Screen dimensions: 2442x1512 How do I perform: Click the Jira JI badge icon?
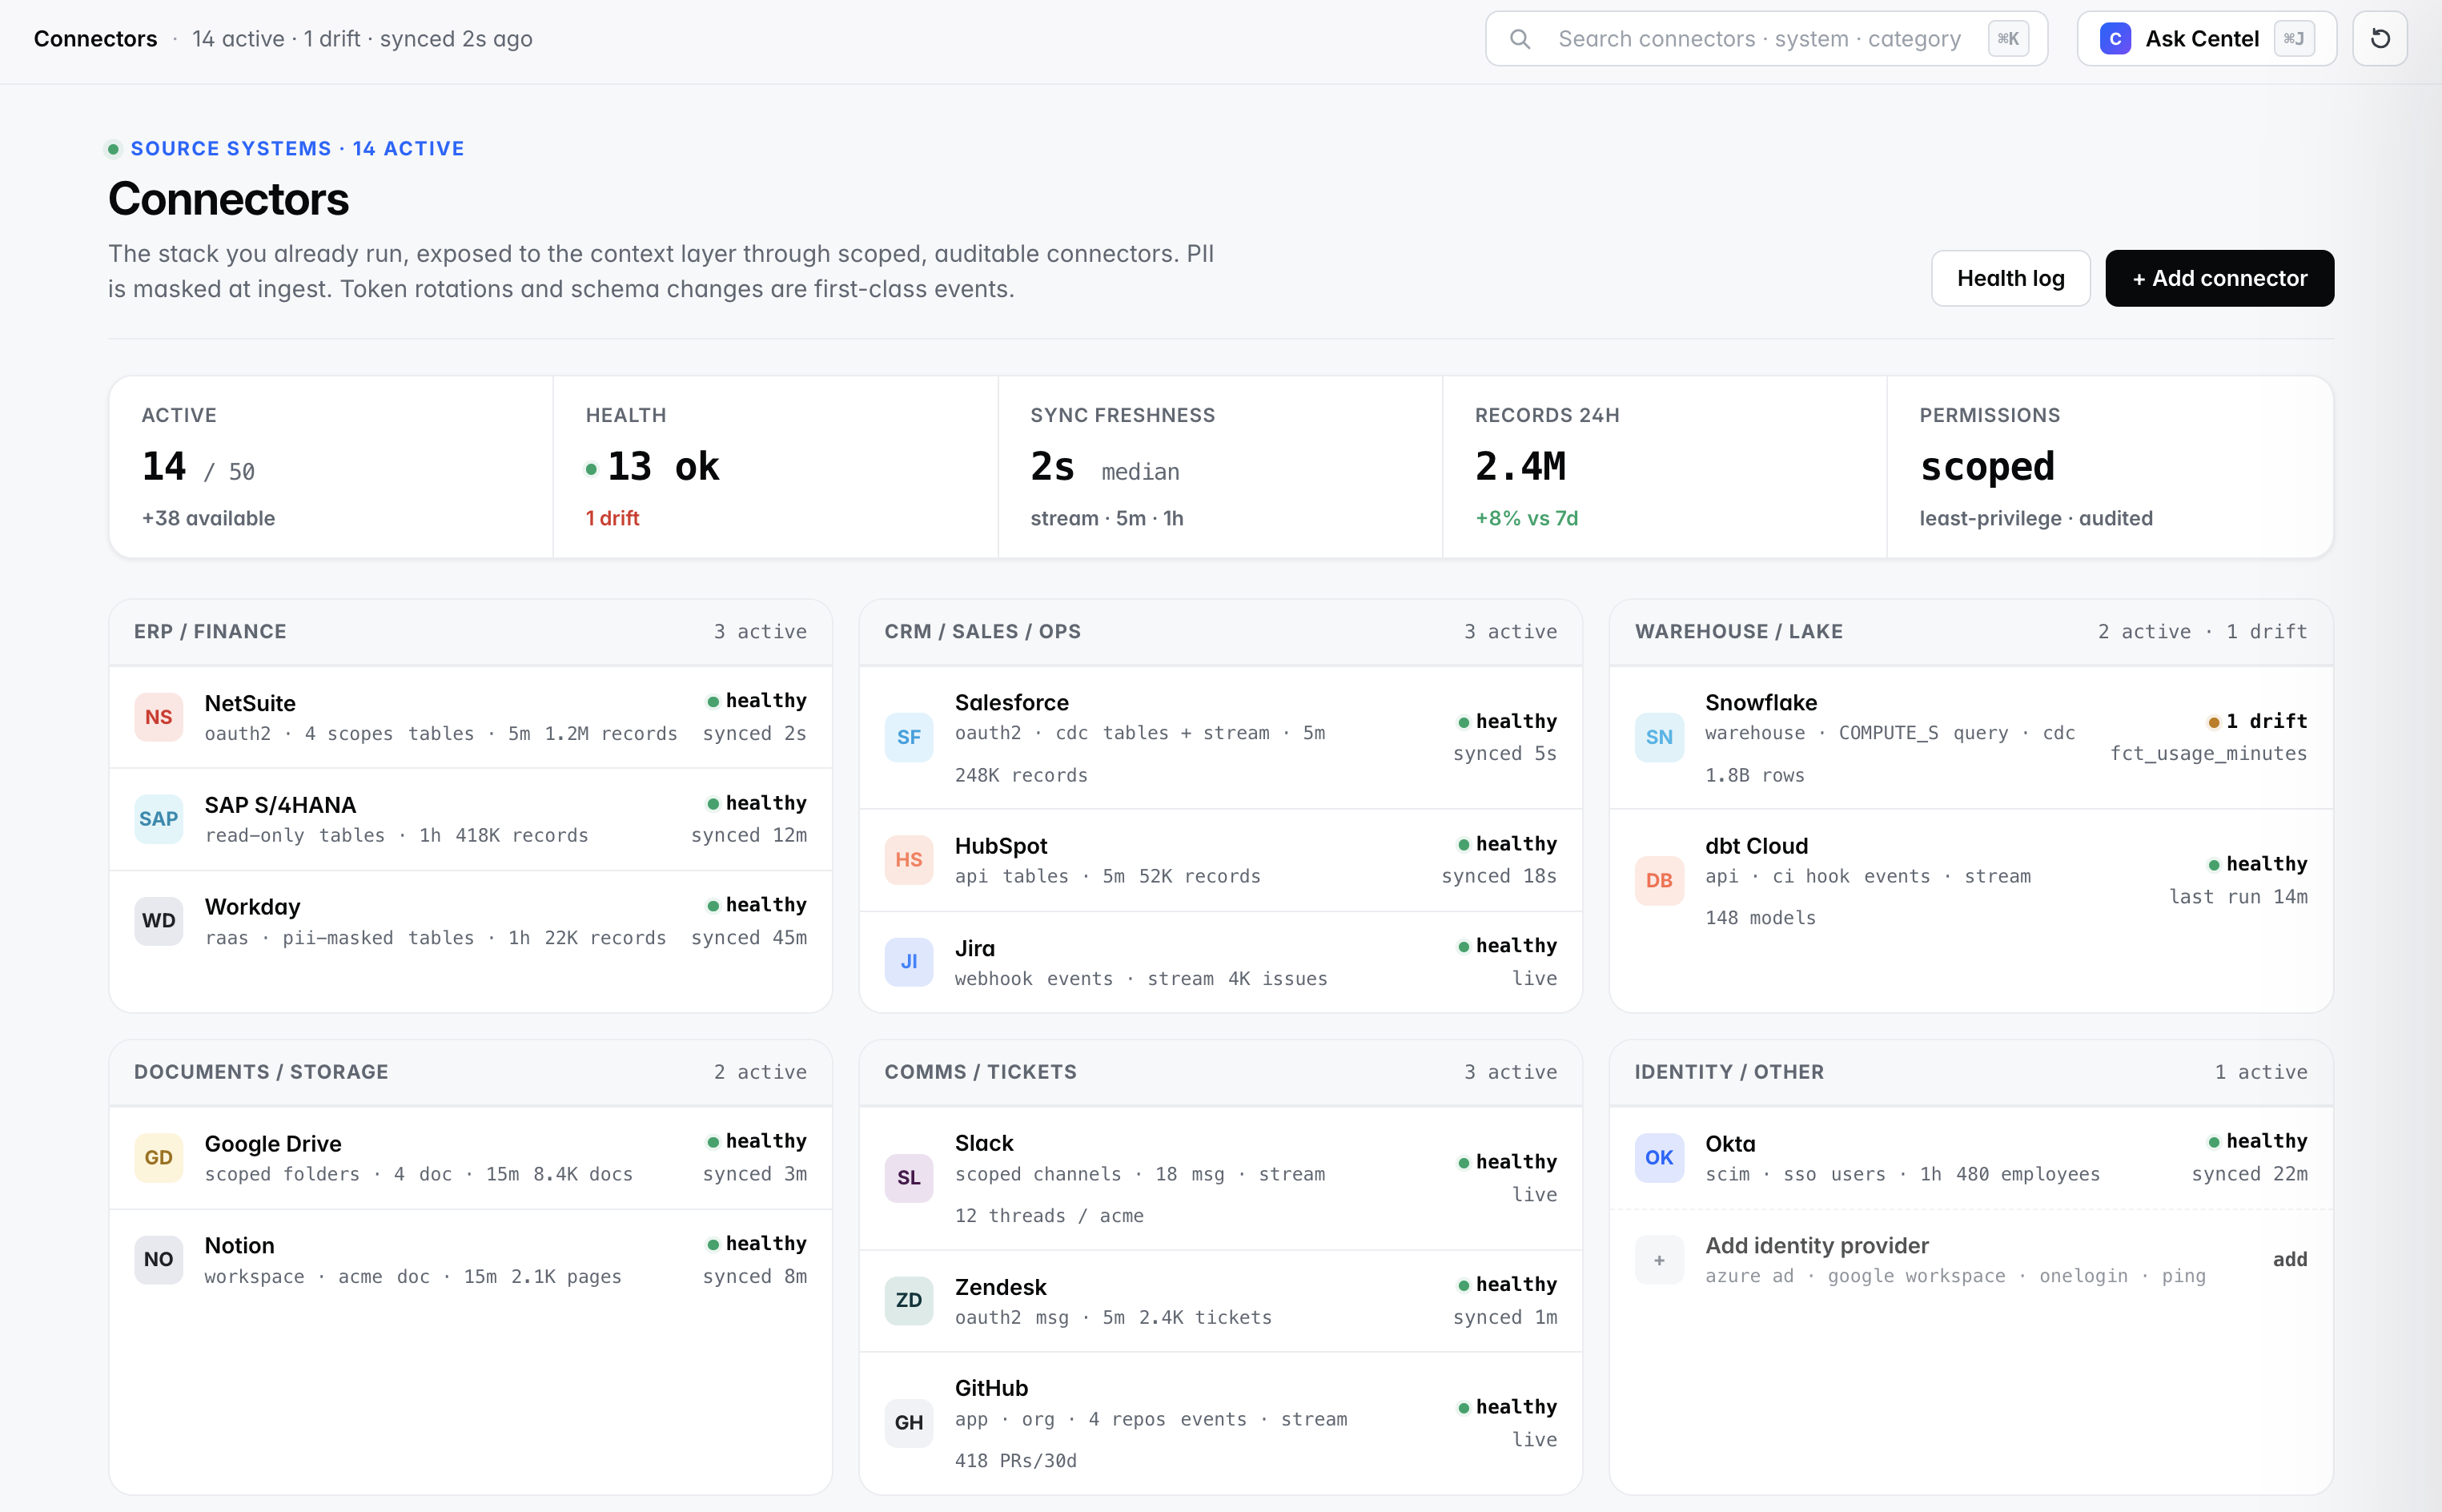(909, 962)
